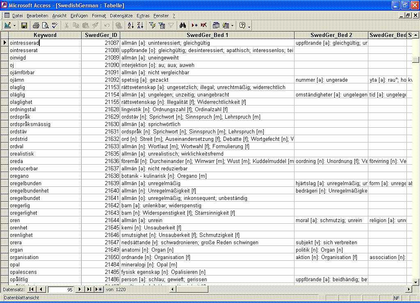Open the Bearbeiten menu
The width and height of the screenshot is (420, 303).
pyautogui.click(x=37, y=16)
